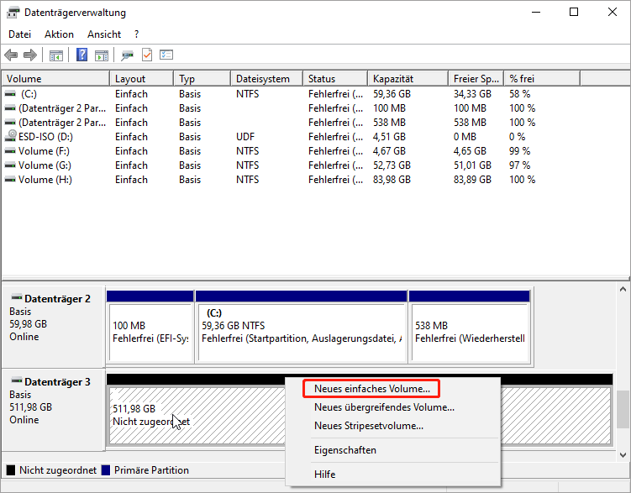Open Eigenschaften from the context menu

pos(344,450)
